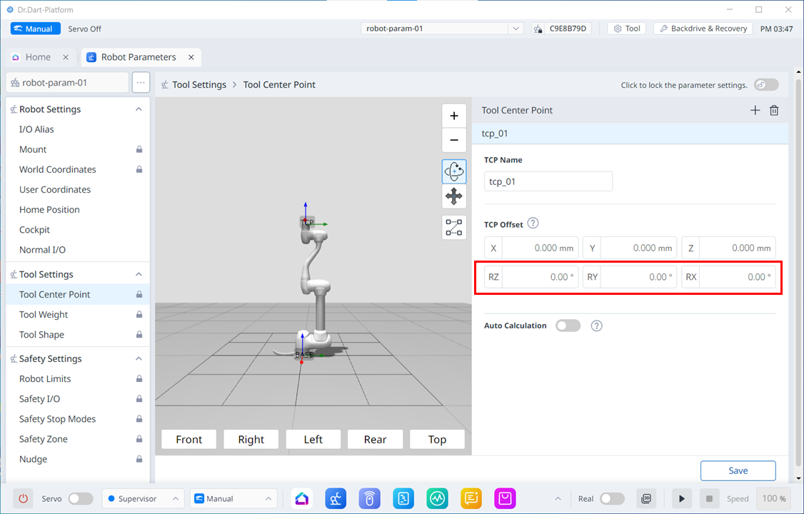Select the rotate view tool icon

[x=454, y=171]
